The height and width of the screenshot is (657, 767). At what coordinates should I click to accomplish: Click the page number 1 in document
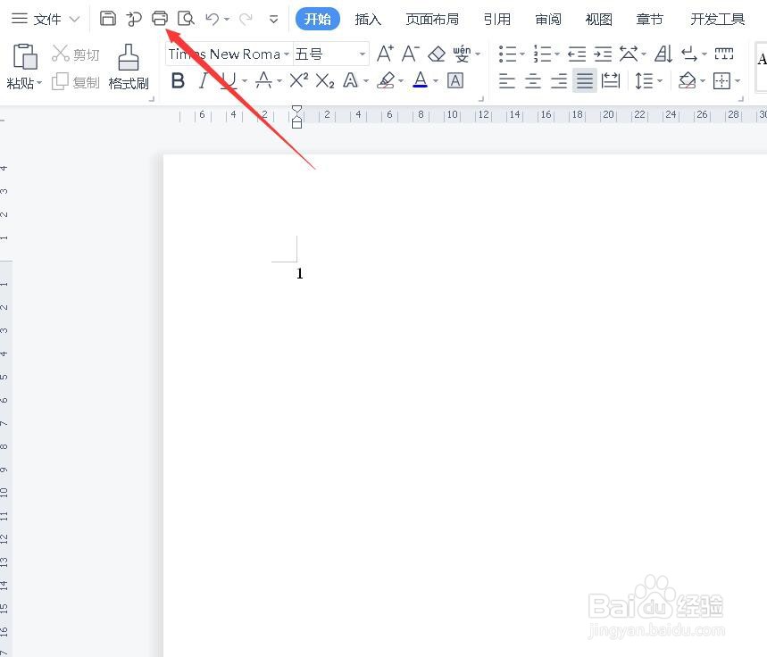click(299, 274)
